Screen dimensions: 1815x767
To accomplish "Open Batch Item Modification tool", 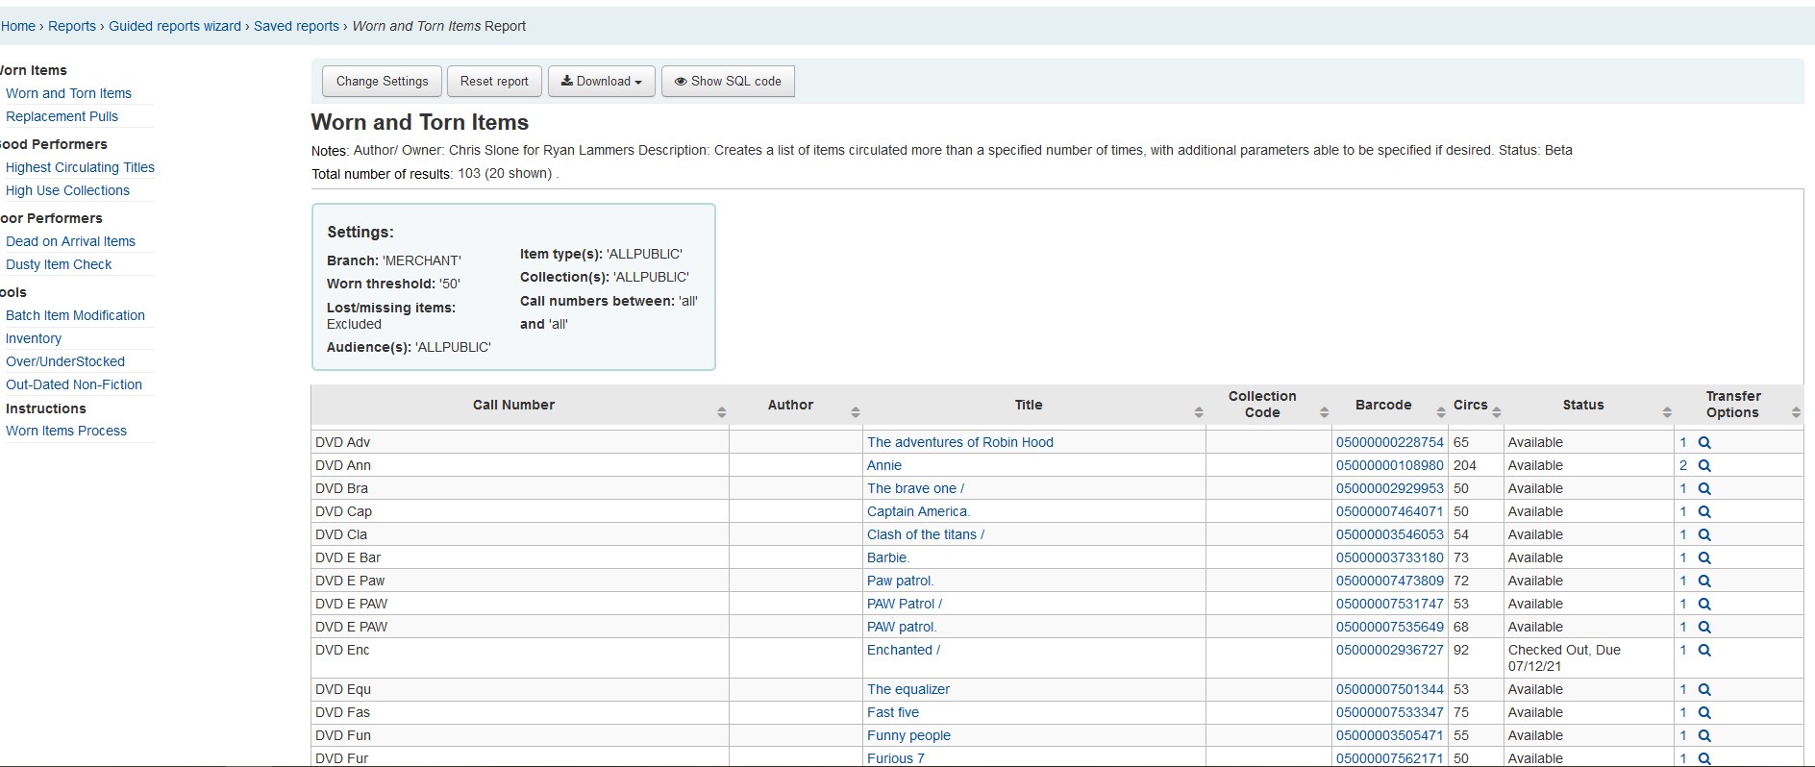I will (x=75, y=315).
